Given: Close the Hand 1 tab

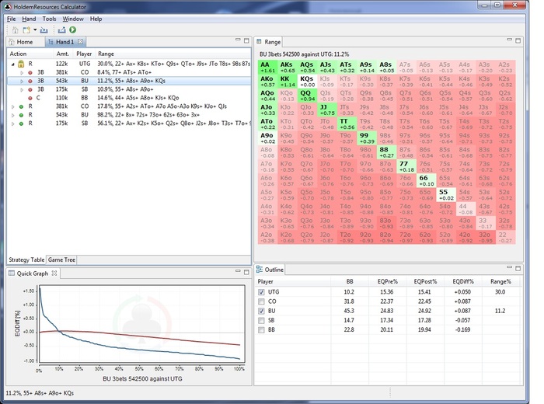Looking at the screenshot, I should 82,42.
